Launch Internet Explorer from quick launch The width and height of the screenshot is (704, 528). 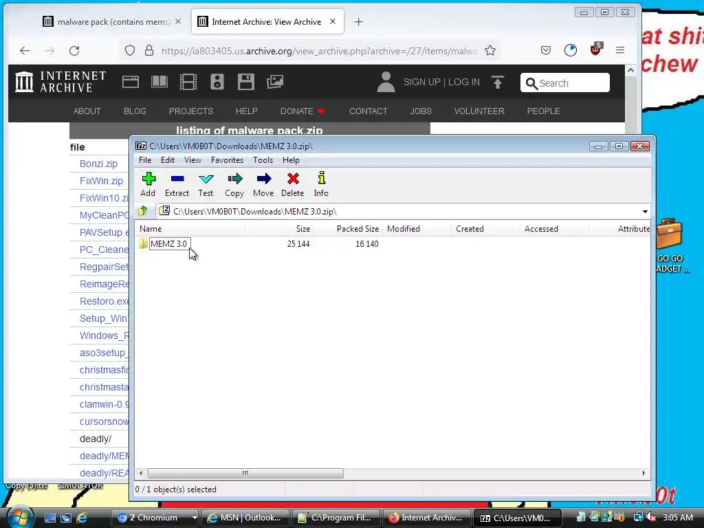pyautogui.click(x=82, y=518)
